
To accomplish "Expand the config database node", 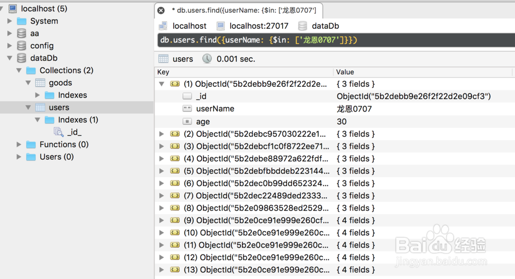I will pyautogui.click(x=10, y=46).
